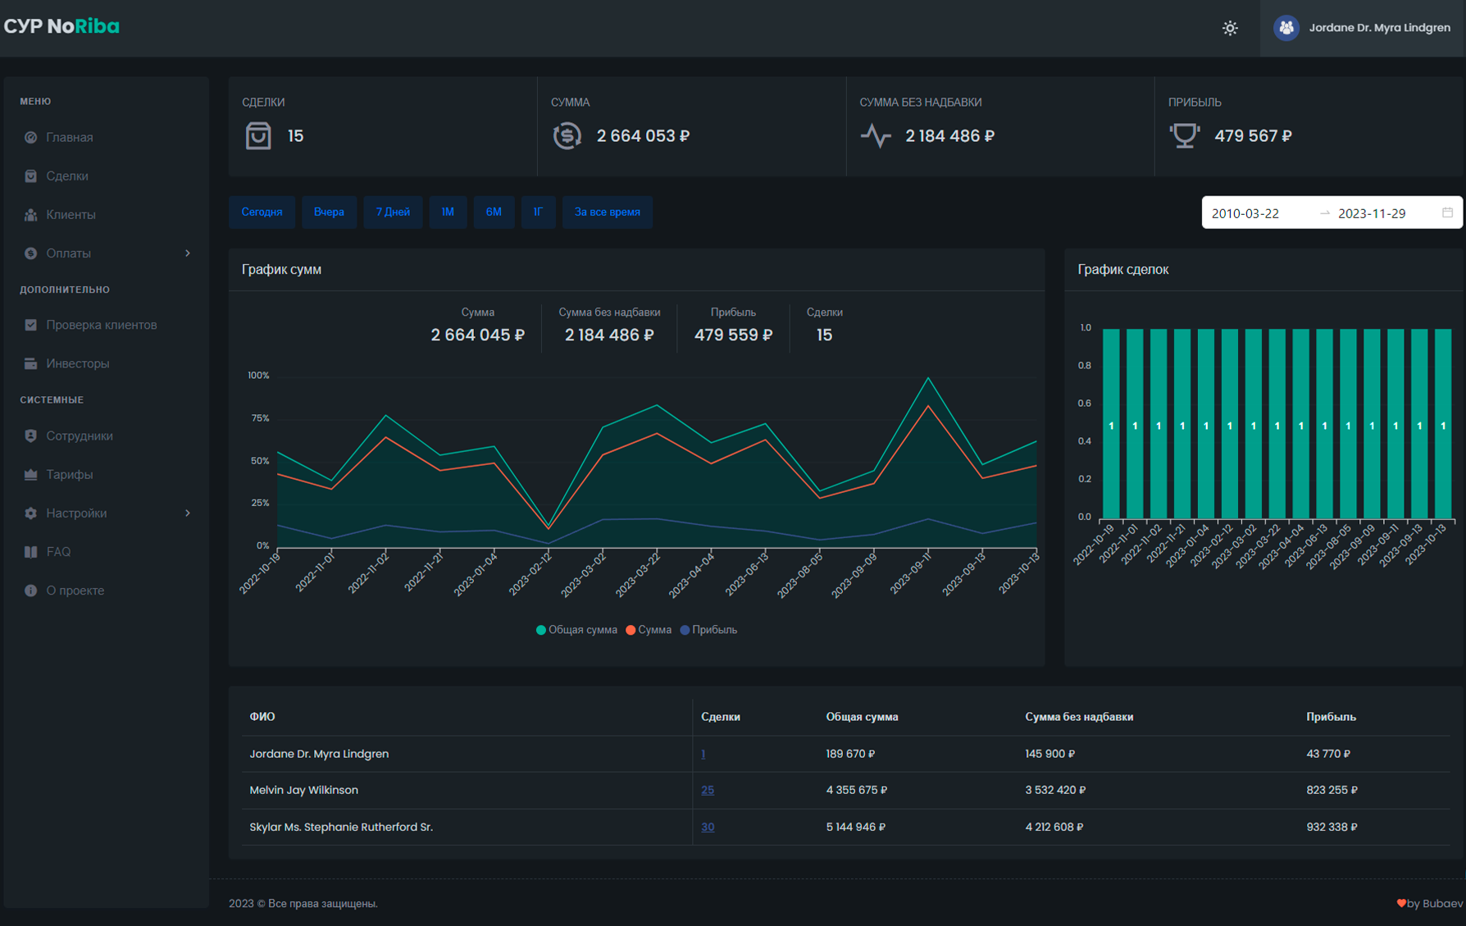This screenshot has width=1466, height=926.
Task: Open the Jordane Dr. Myra Lindgren user menu
Action: pyautogui.click(x=1378, y=28)
